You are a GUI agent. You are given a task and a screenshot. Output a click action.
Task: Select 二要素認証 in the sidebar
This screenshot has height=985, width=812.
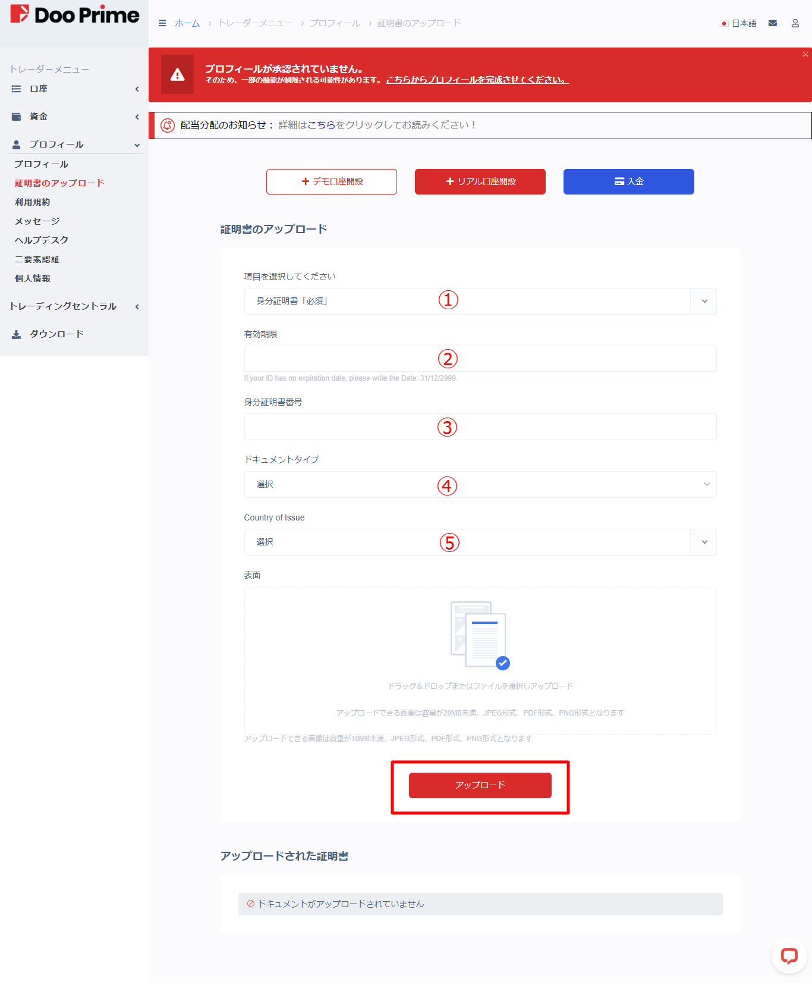tap(37, 259)
